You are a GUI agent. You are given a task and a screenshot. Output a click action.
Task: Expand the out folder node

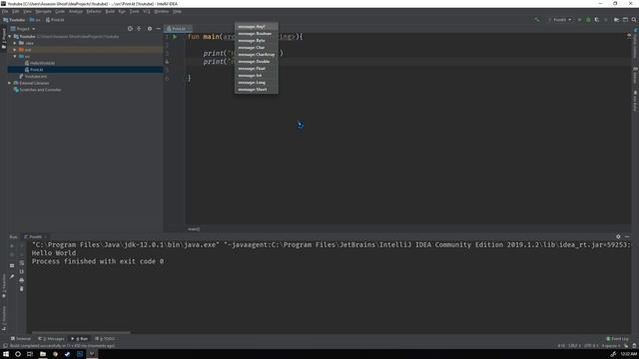click(15, 50)
